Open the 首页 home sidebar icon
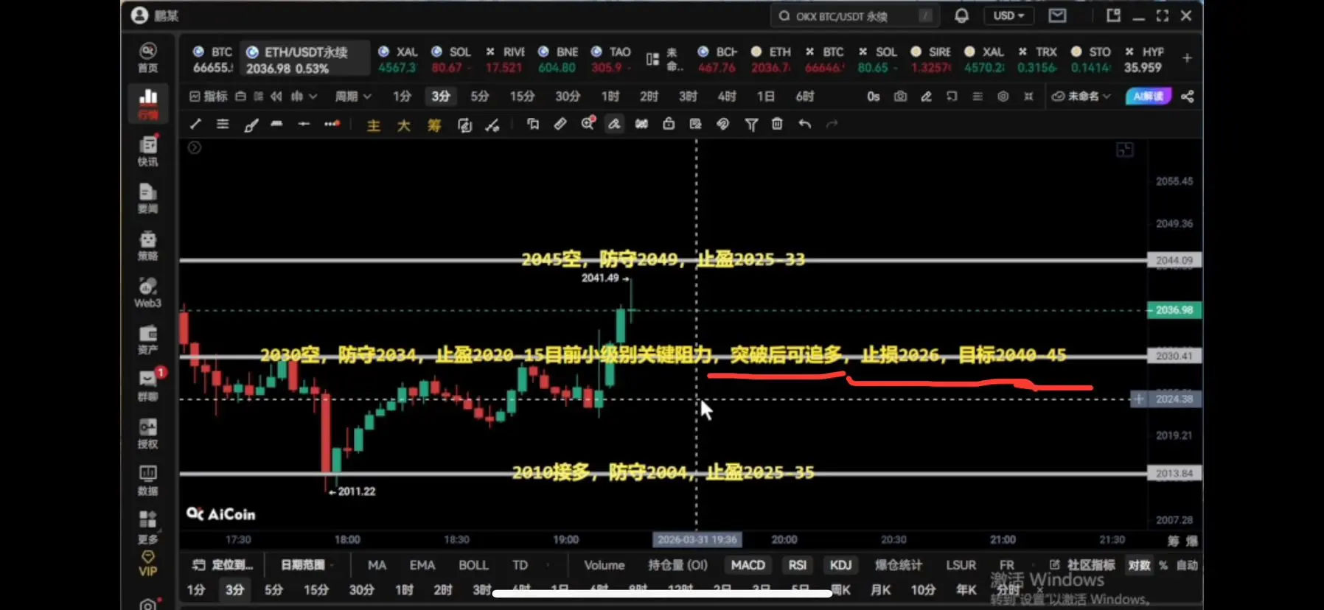The width and height of the screenshot is (1324, 610). coord(147,57)
